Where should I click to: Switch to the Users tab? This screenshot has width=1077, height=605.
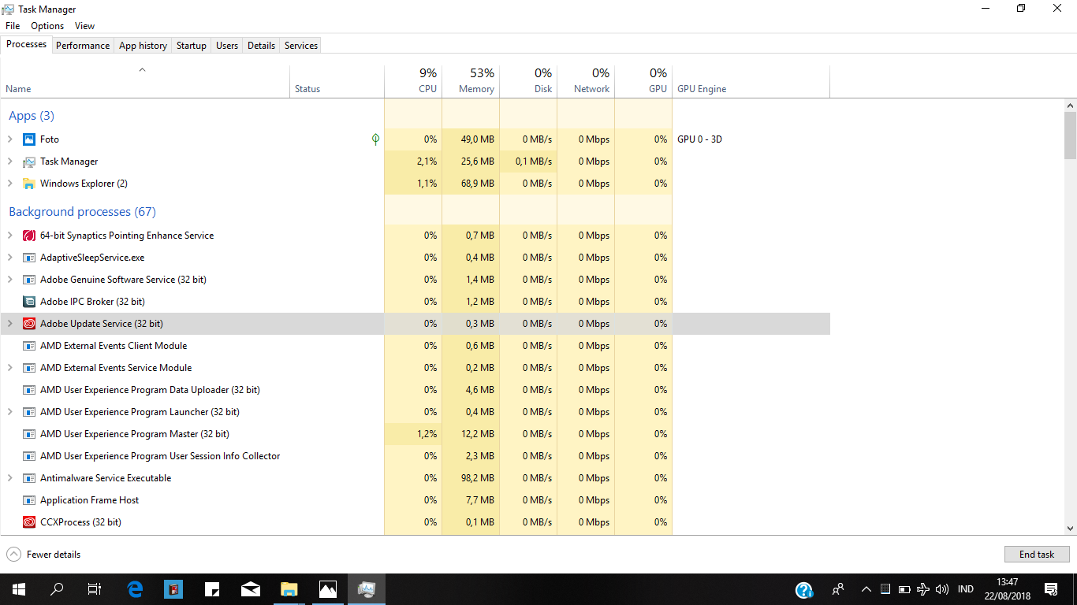point(227,46)
